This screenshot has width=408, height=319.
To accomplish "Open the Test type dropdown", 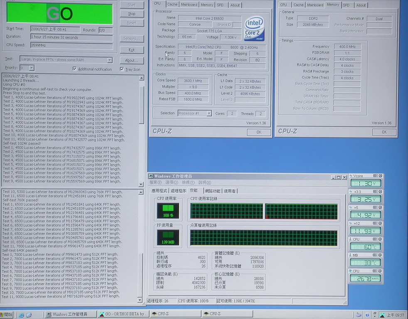I will tap(110, 60).
